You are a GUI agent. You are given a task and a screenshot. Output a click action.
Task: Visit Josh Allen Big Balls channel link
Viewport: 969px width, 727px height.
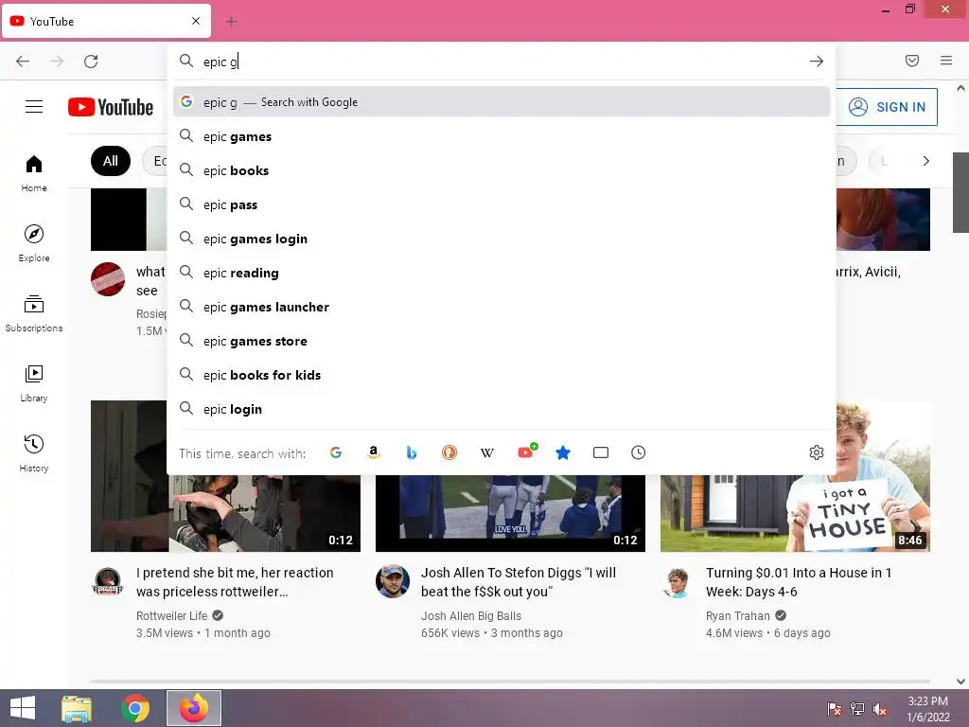[x=471, y=615]
